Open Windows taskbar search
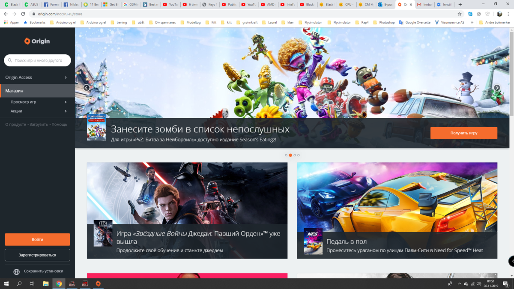This screenshot has width=514, height=289. coord(19,283)
